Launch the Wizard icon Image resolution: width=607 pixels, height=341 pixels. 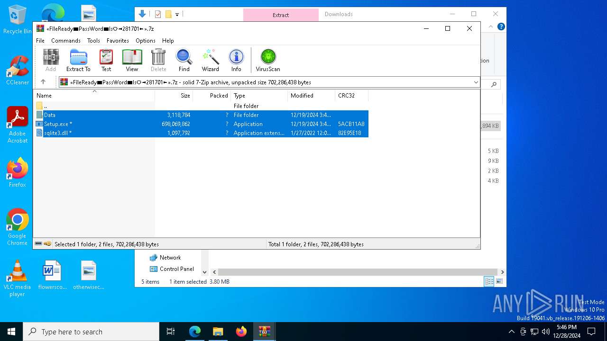click(210, 60)
